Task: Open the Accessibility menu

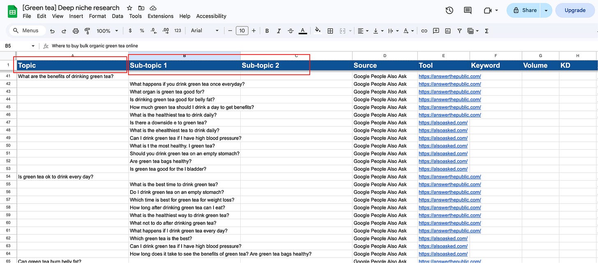Action: 212,16
